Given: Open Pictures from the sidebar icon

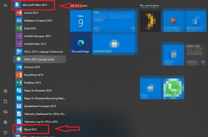Looking at the screenshot, I should click(6, 112).
